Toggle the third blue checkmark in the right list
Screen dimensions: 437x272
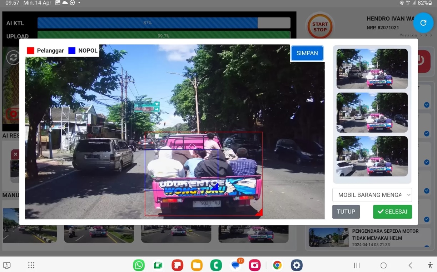427,162
